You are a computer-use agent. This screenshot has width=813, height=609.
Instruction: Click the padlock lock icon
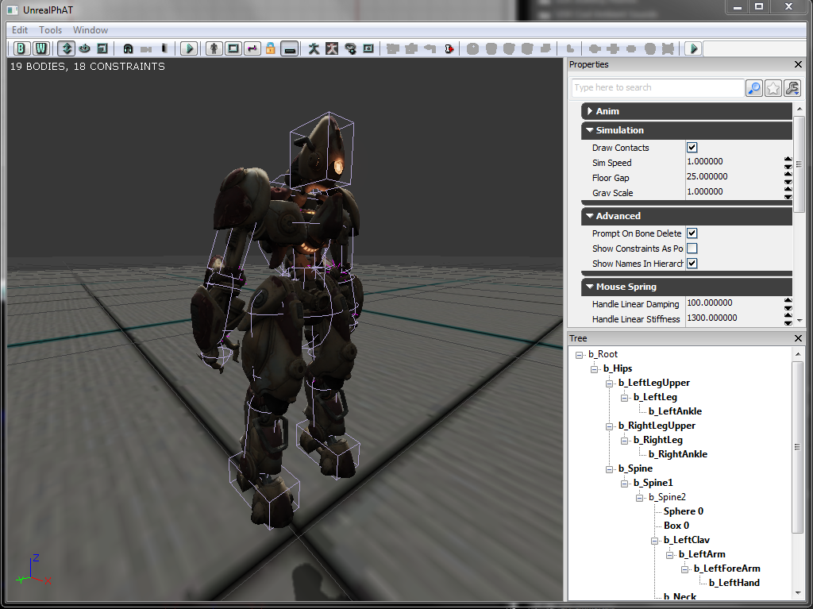271,48
